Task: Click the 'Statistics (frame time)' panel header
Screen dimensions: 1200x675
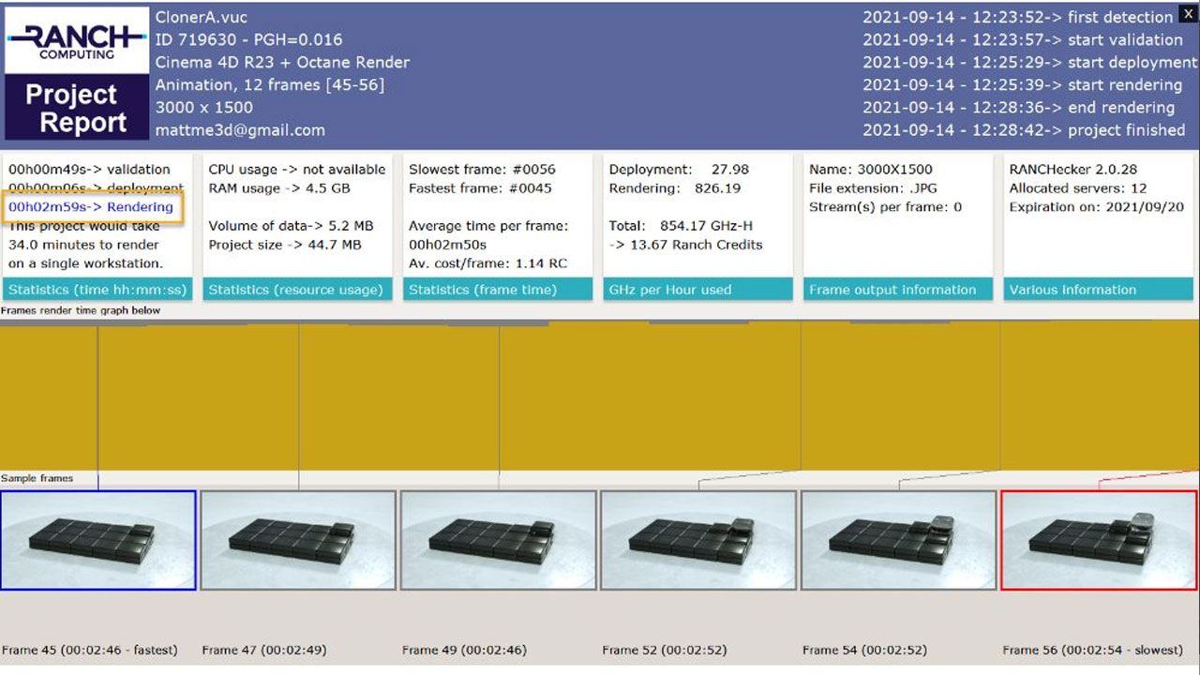Action: coord(498,290)
